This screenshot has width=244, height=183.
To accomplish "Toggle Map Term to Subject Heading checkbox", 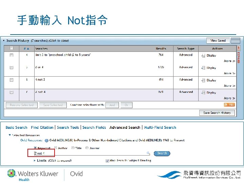I will [x=107, y=161].
